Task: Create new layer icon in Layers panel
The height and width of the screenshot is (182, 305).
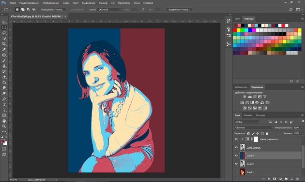Action: [x=292, y=179]
